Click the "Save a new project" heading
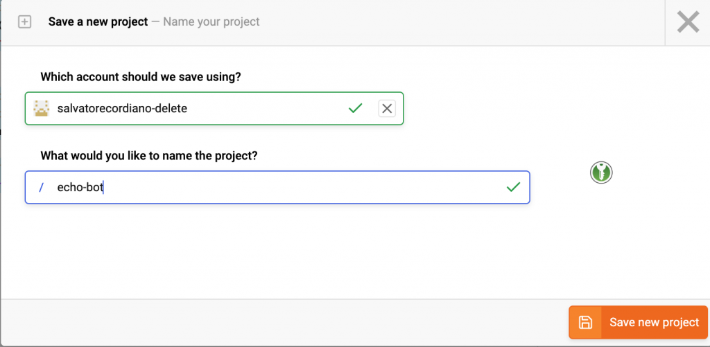 (x=98, y=21)
